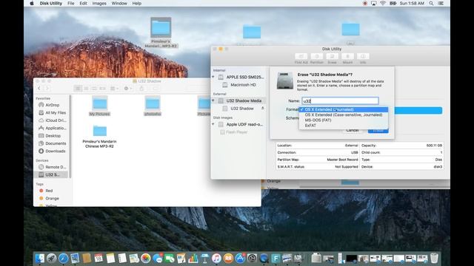Select My Pictures folder in Finder
474x266 pixels.
click(x=99, y=106)
